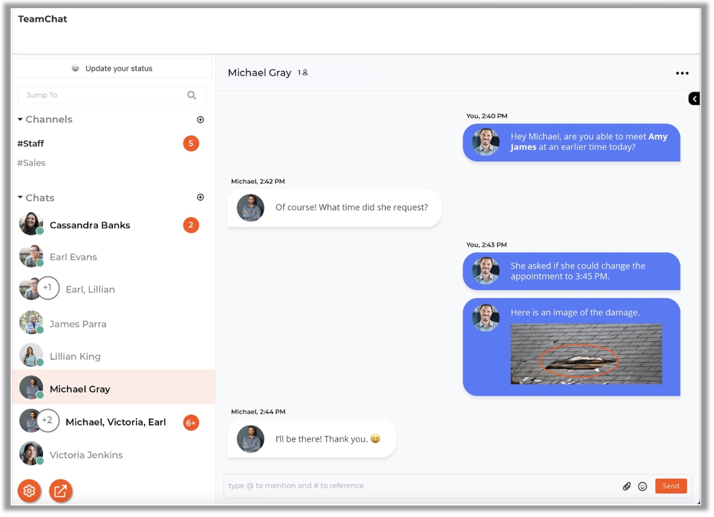Click the attachment paperclip icon

[627, 486]
